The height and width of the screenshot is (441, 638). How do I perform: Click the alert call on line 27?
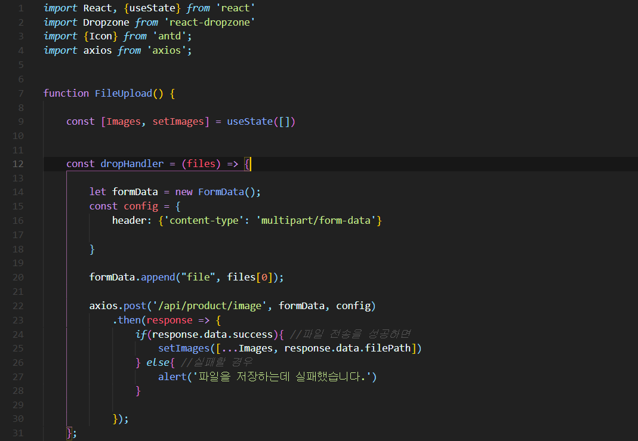[172, 377]
